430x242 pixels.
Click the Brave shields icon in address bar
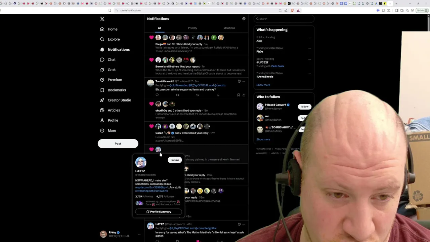[292, 10]
